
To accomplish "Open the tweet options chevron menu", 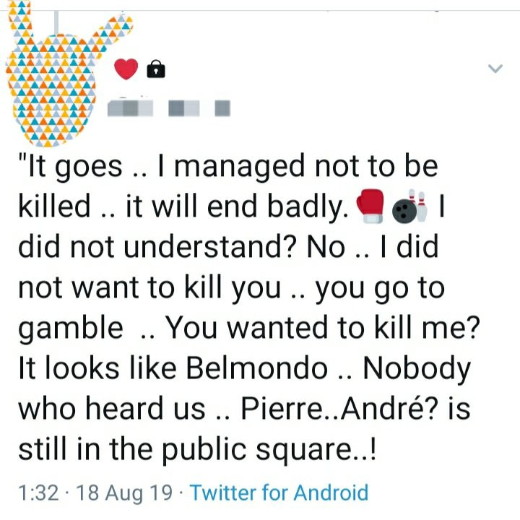I will [495, 69].
